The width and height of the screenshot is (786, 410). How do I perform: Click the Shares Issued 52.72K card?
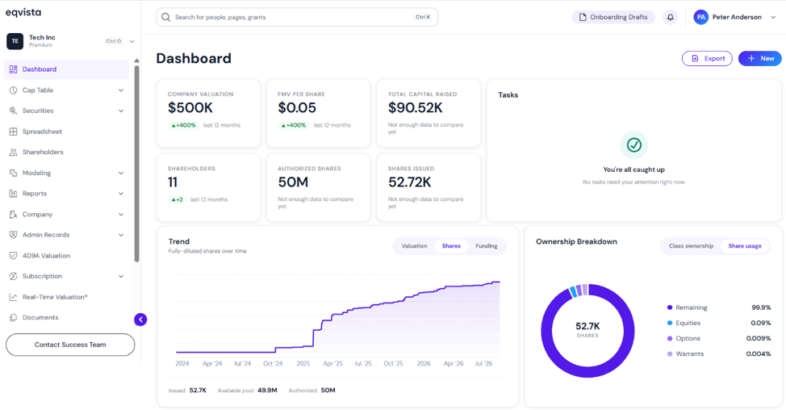point(429,187)
